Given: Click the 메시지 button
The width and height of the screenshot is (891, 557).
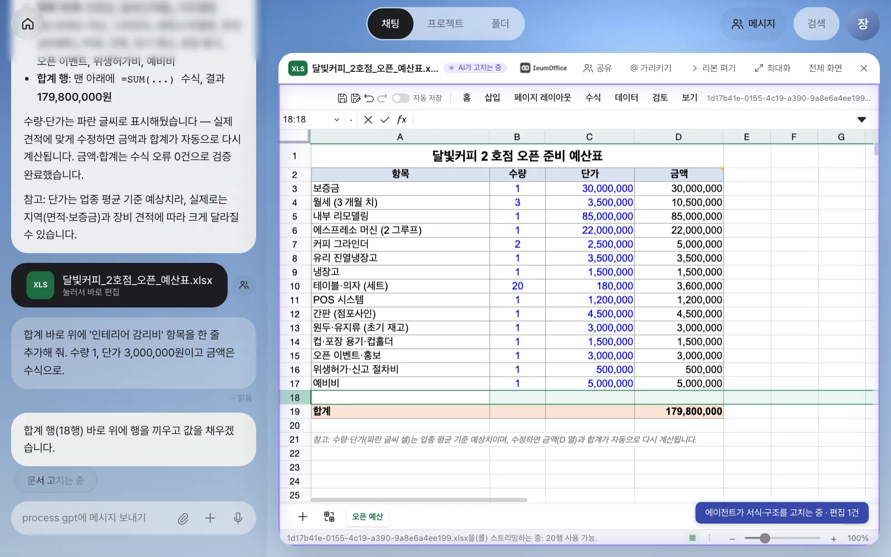Looking at the screenshot, I should coord(753,24).
